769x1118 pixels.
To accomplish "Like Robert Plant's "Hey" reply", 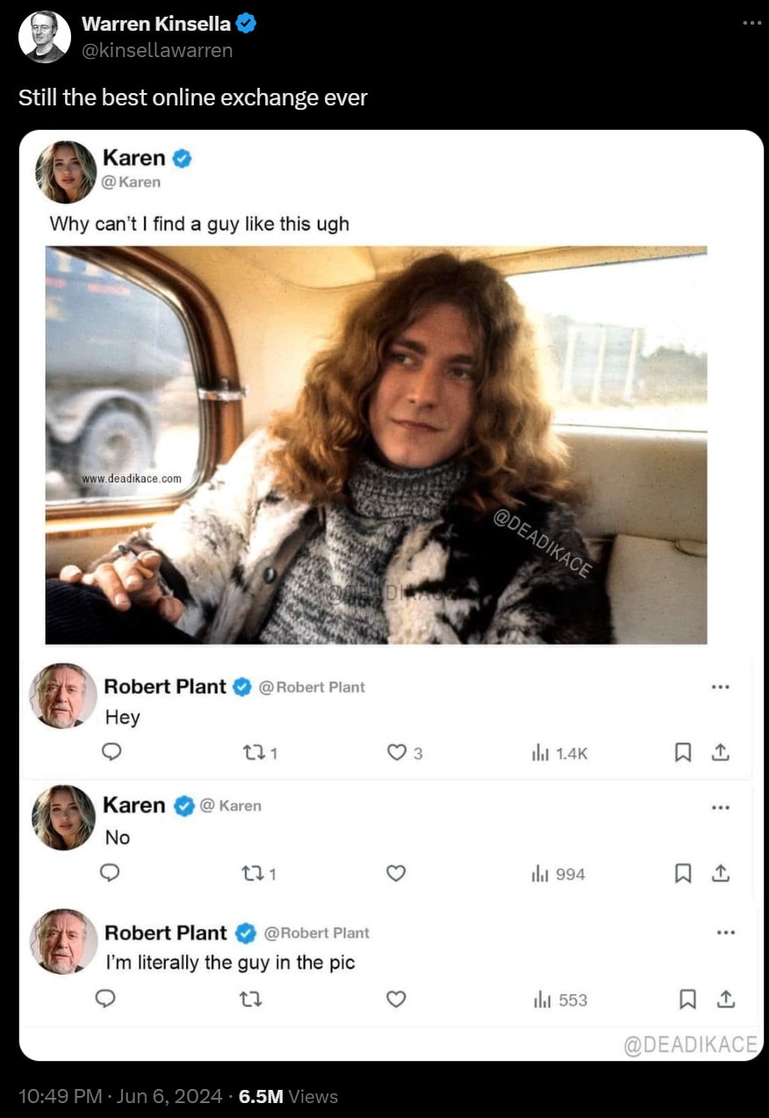I will click(x=397, y=752).
